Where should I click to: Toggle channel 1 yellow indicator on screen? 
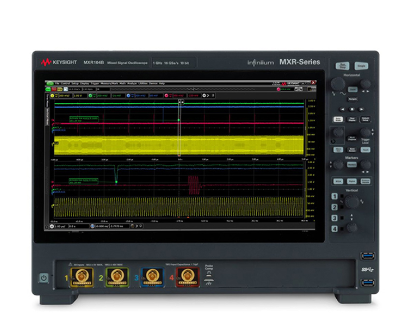point(52,96)
